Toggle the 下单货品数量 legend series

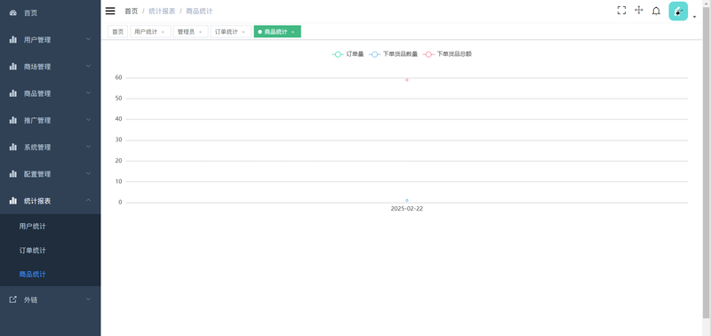[393, 54]
